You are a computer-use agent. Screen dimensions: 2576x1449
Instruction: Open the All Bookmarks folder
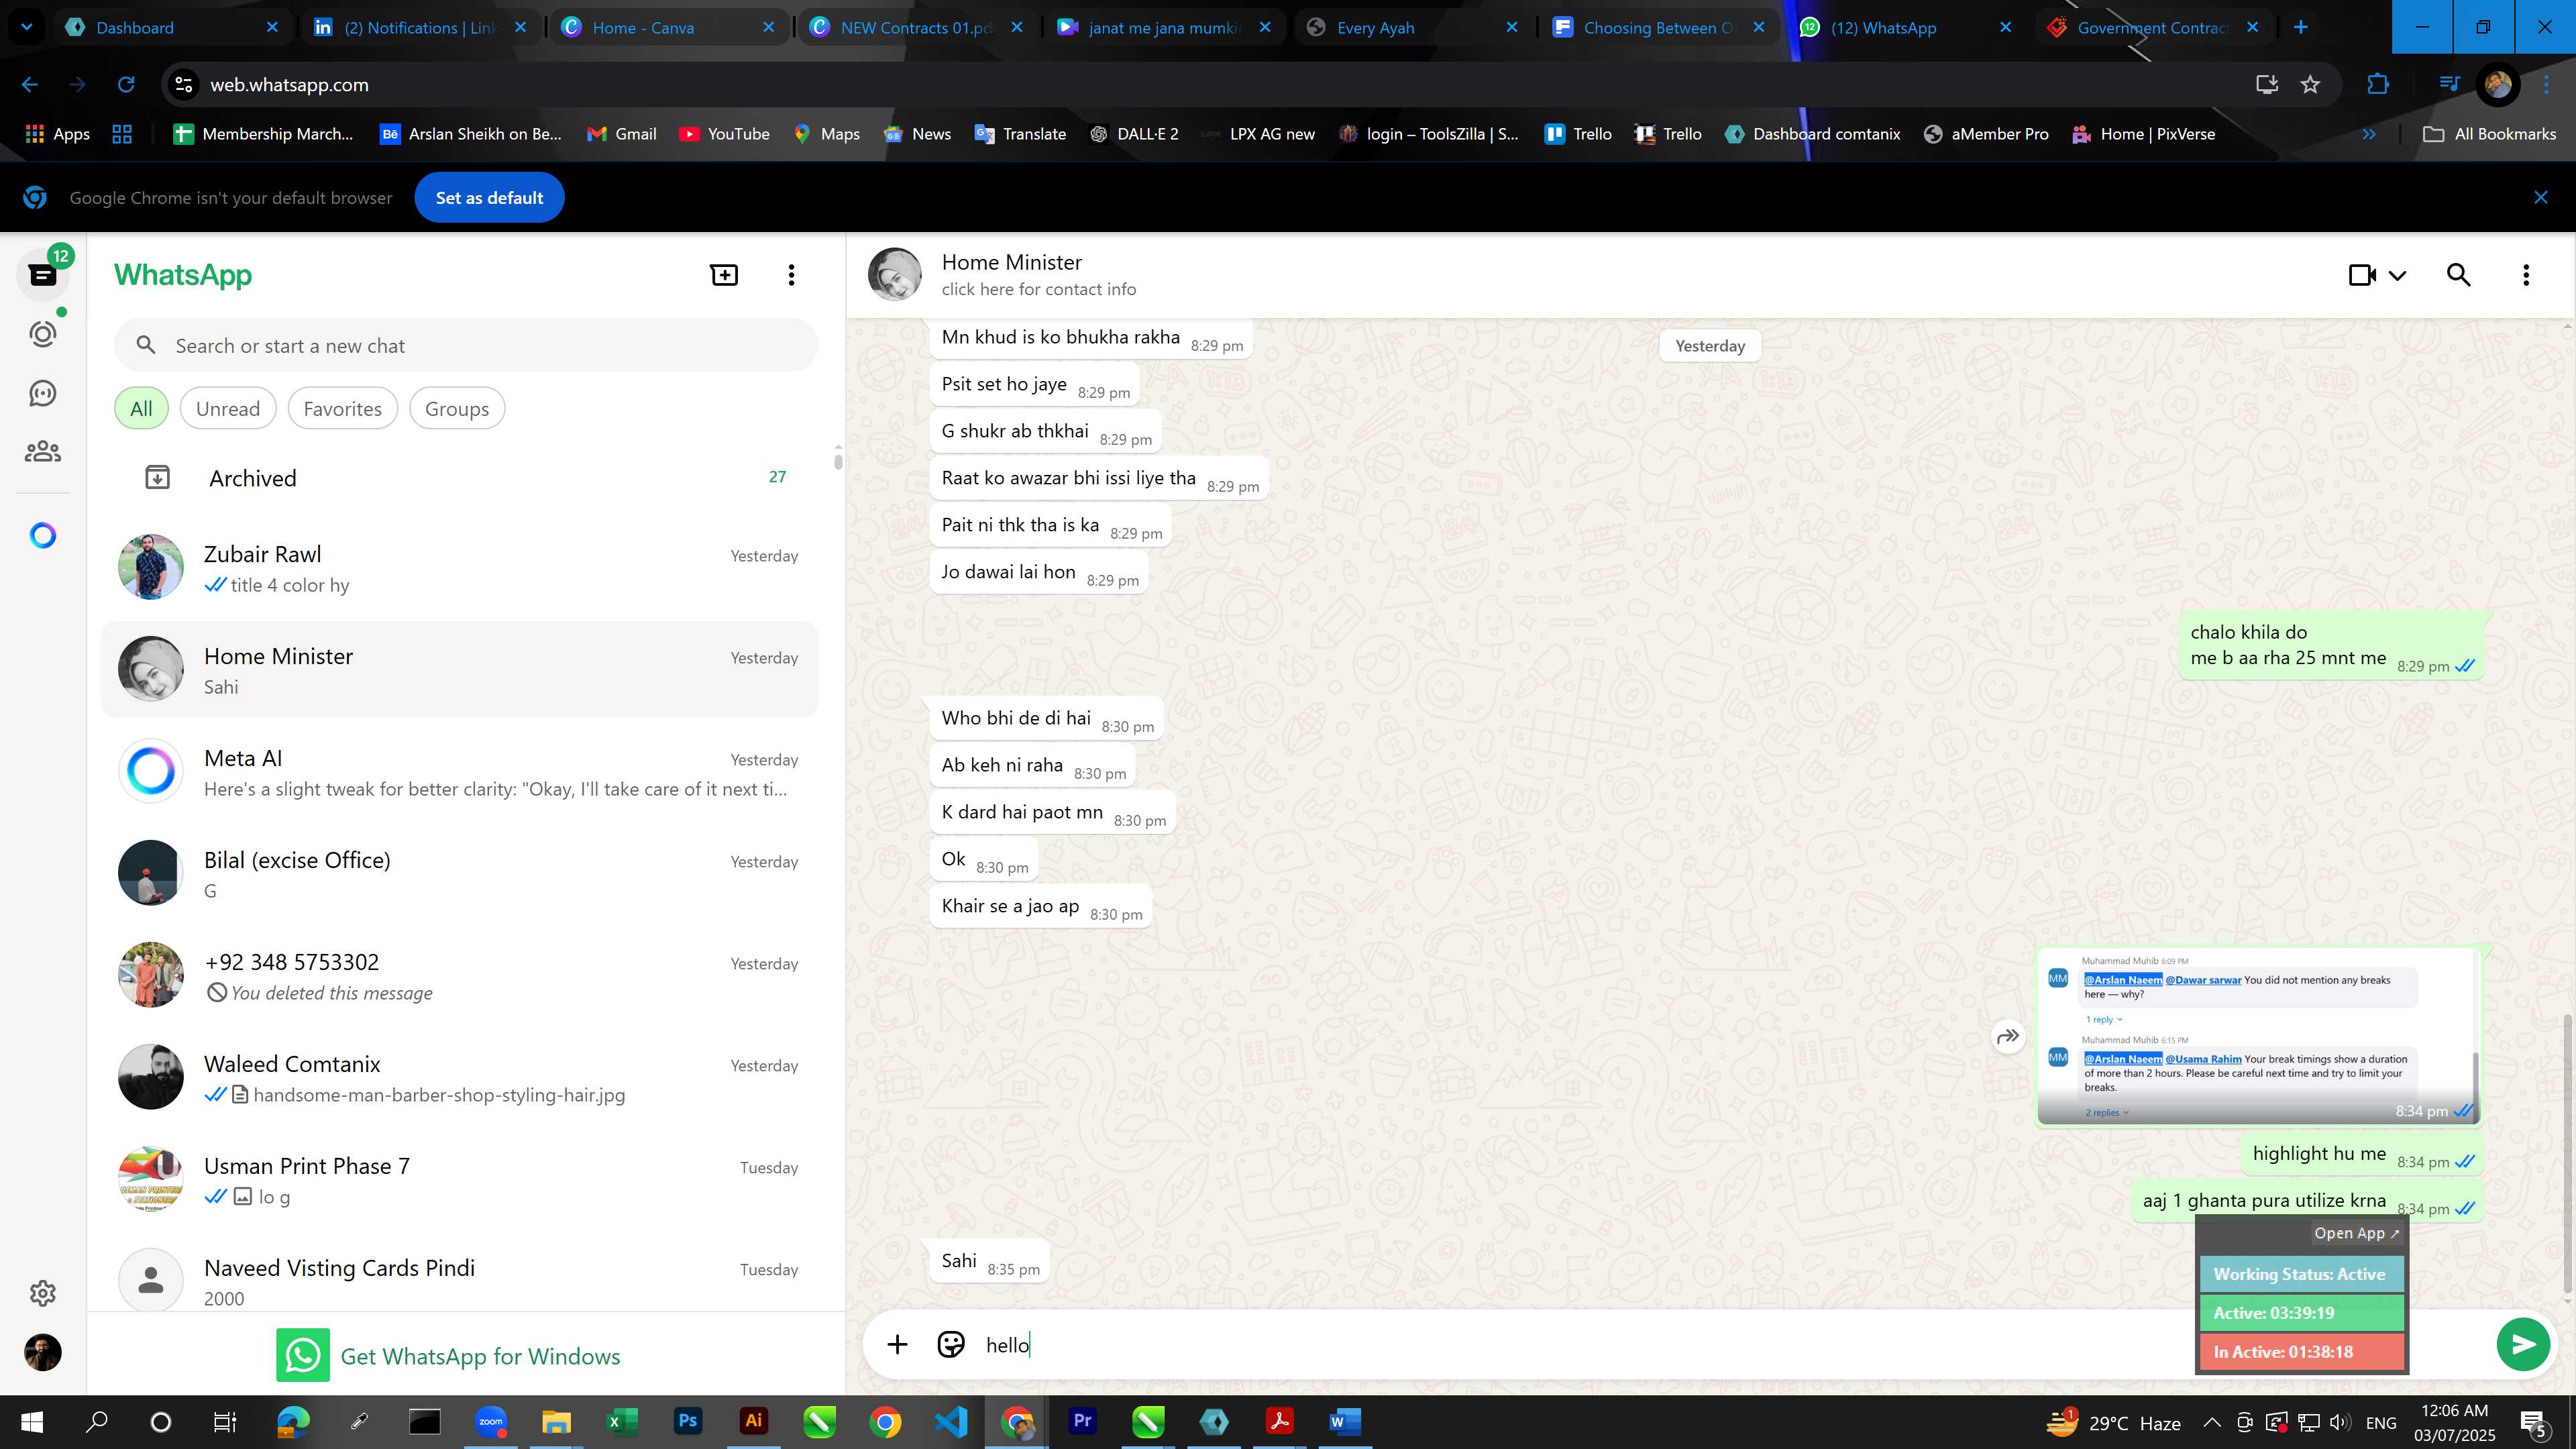[x=2490, y=134]
